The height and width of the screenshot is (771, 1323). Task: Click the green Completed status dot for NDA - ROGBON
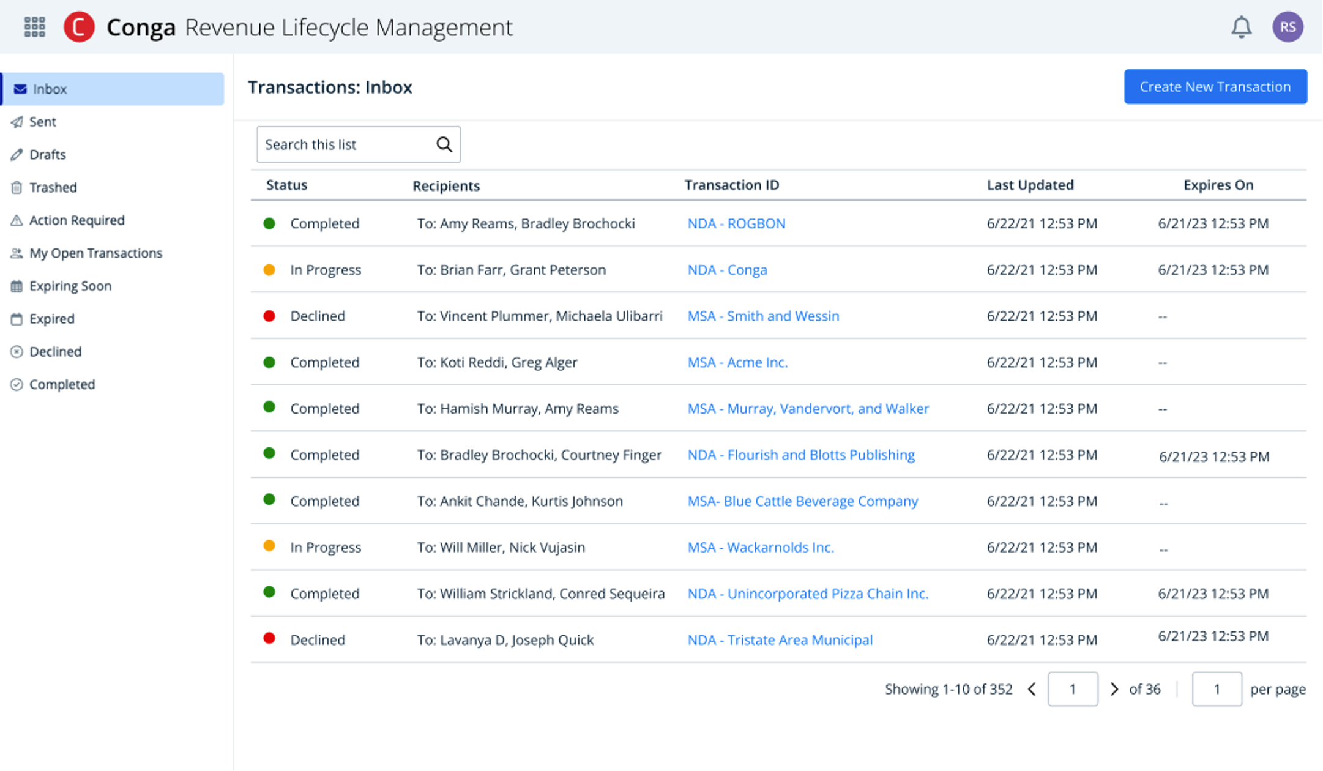tap(269, 223)
